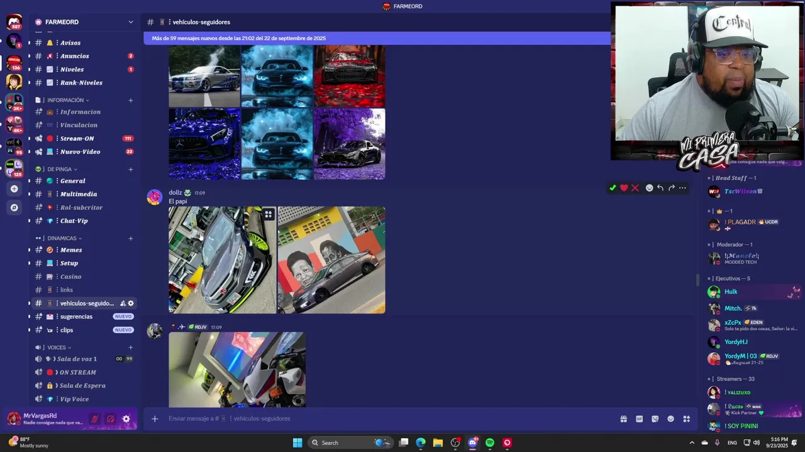Create channel in DE PINGA category
The height and width of the screenshot is (452, 805).
pos(131,169)
